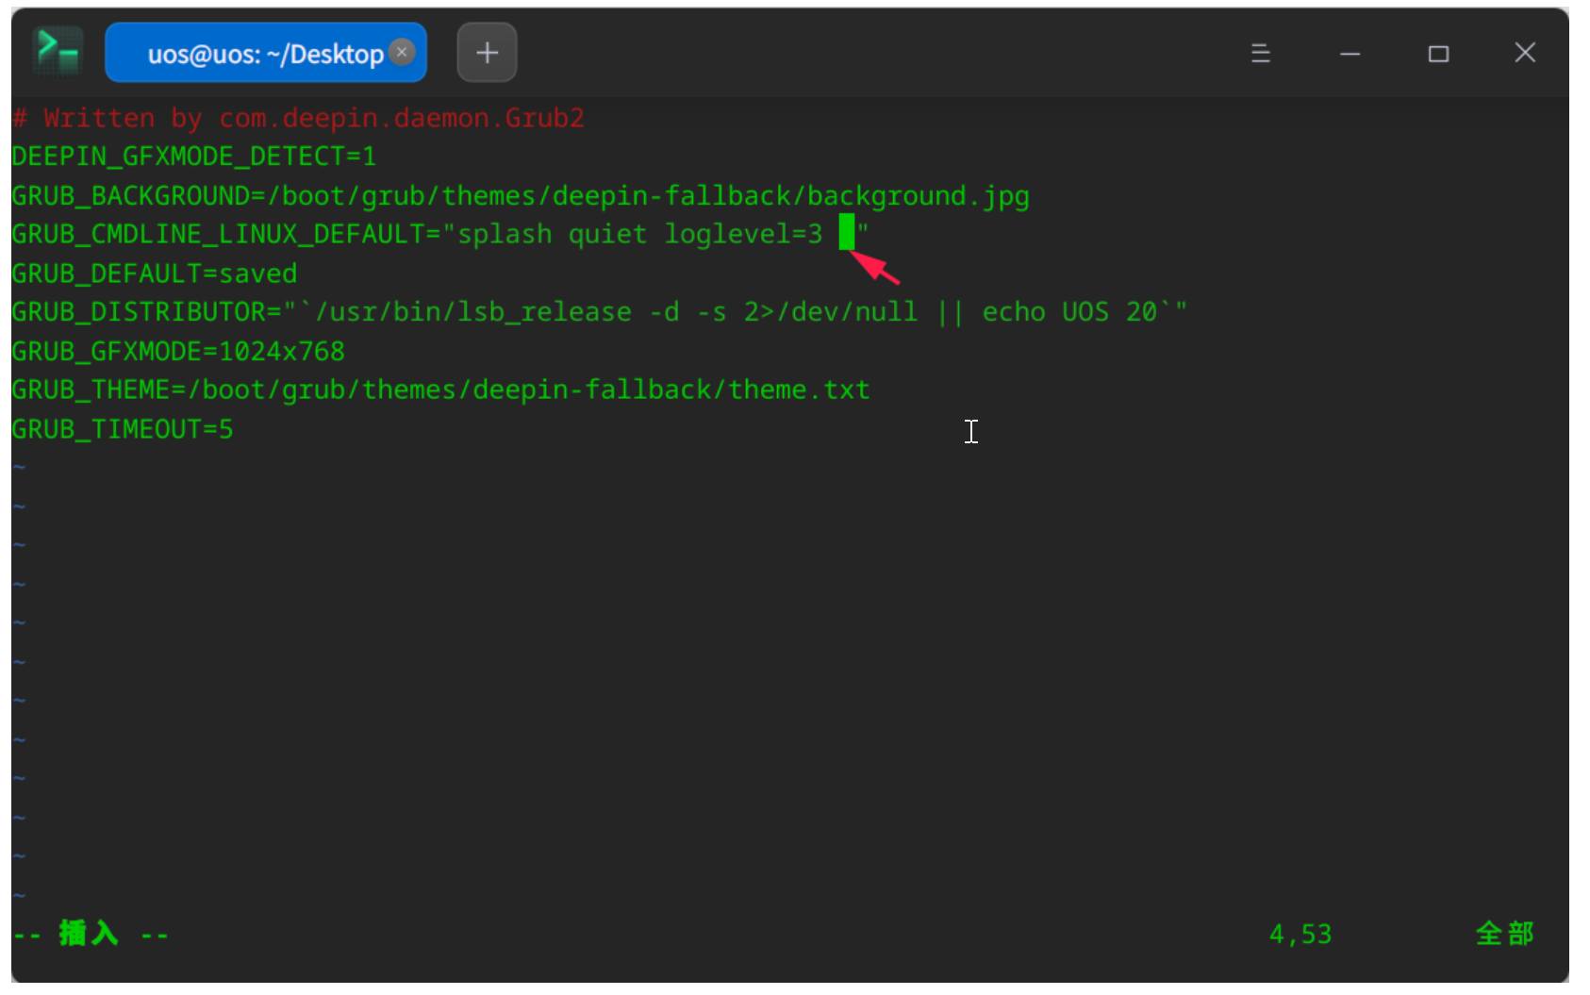Click the GRUB_THEME theme.txt path line
The image size is (1590, 995).
pos(440,390)
